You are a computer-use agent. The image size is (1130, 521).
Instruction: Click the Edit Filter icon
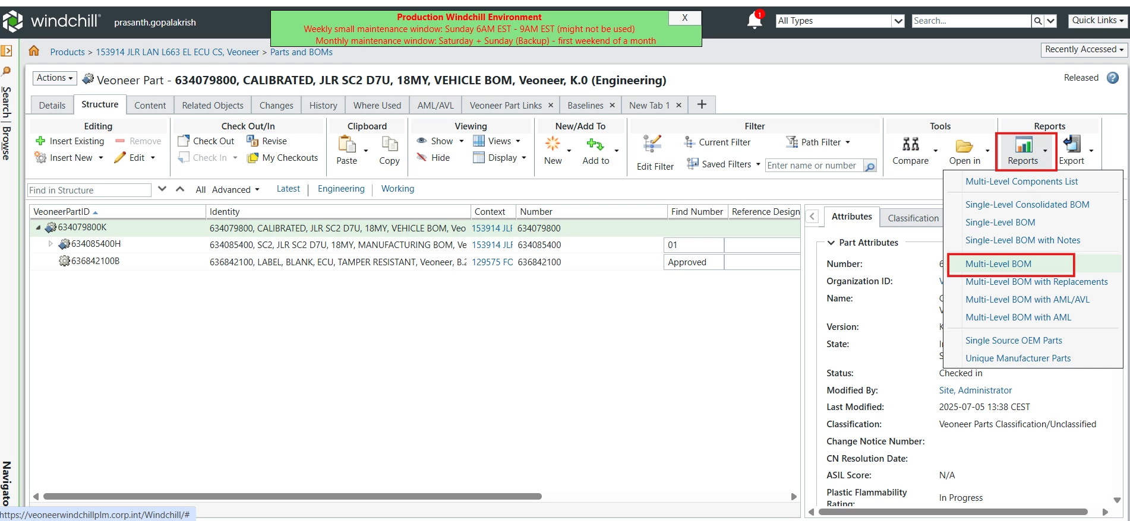(652, 144)
